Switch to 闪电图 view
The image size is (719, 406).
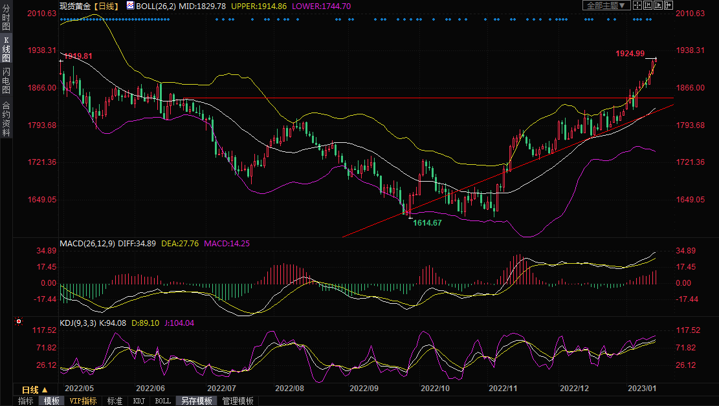pos(6,81)
